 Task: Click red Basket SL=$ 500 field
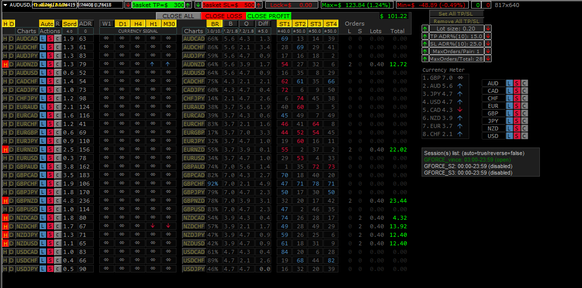(228, 5)
